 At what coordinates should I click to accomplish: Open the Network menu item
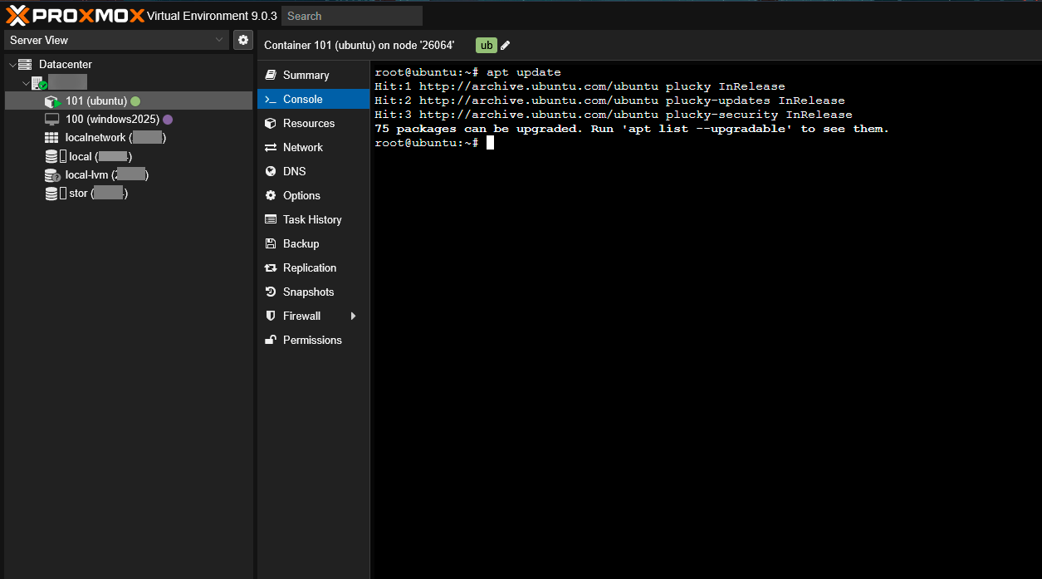(x=302, y=147)
